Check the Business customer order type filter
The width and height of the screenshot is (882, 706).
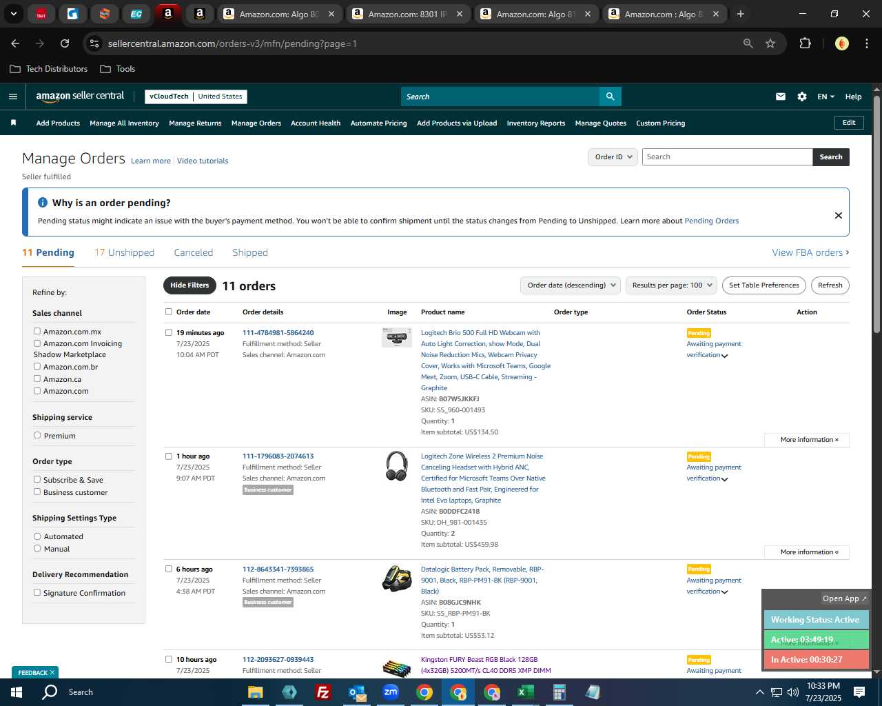37,492
